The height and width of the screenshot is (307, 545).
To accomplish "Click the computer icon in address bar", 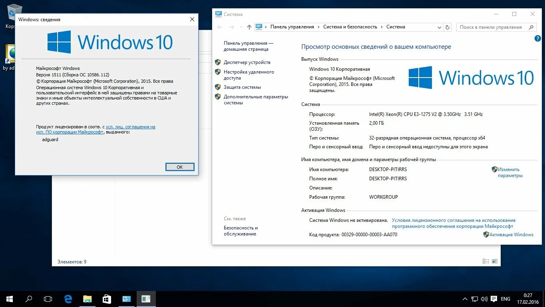I will (x=259, y=27).
